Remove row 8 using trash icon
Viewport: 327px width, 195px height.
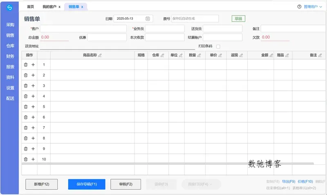[26, 138]
